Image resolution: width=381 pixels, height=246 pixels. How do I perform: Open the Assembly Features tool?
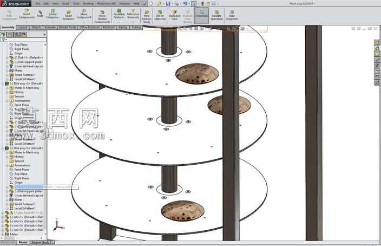pyautogui.click(x=119, y=14)
